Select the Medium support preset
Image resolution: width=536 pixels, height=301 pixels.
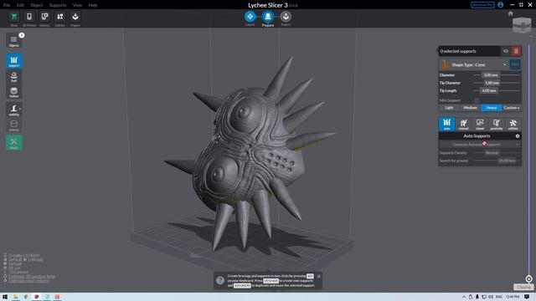pos(470,108)
